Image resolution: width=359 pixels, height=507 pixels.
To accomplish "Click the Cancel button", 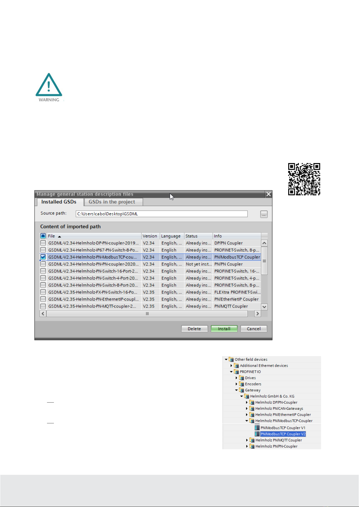I will [254, 329].
